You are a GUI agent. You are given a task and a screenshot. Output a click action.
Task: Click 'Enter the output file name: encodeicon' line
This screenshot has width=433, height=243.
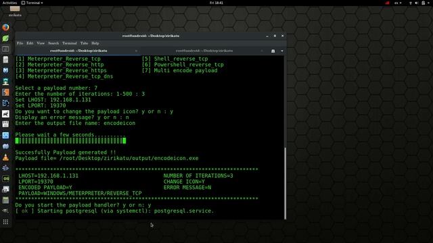tap(75, 123)
